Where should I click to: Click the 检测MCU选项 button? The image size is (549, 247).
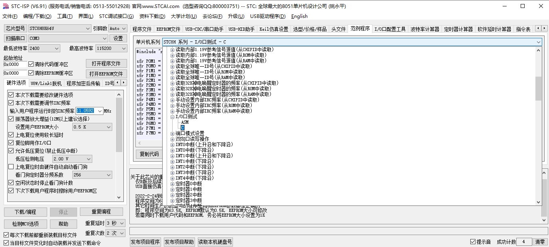[x=26, y=224]
